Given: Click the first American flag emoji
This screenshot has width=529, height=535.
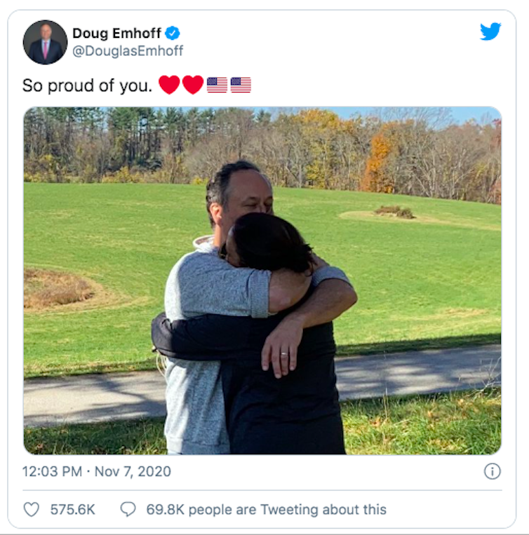Looking at the screenshot, I should [217, 85].
